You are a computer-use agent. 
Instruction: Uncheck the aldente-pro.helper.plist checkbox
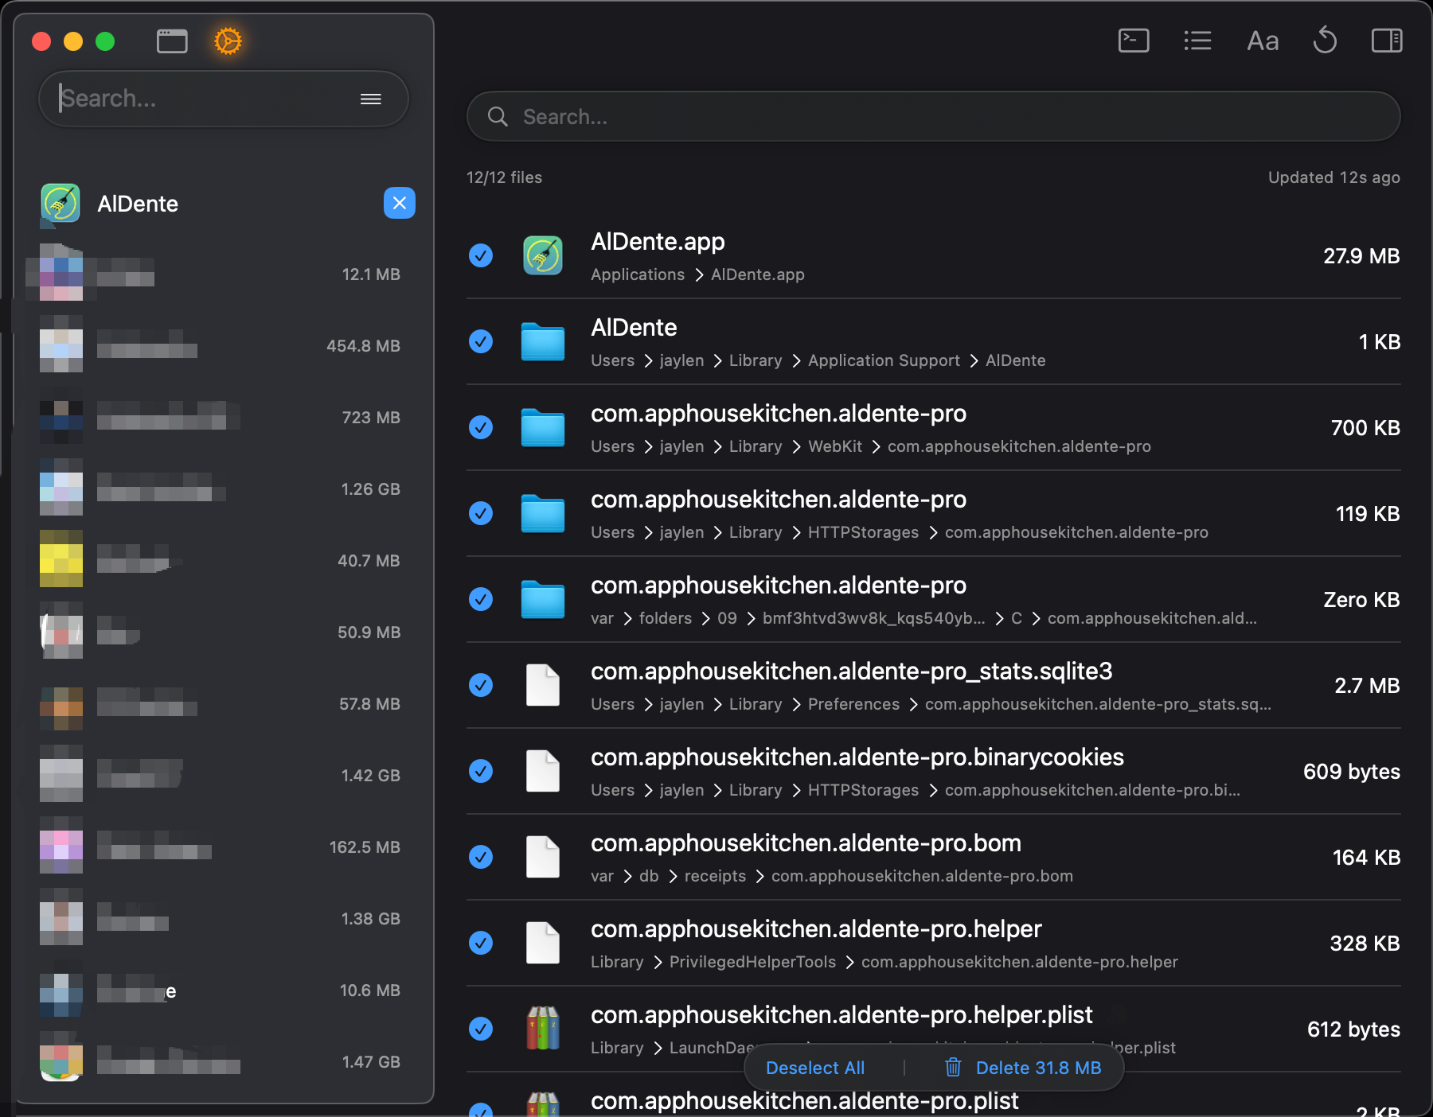click(481, 1029)
